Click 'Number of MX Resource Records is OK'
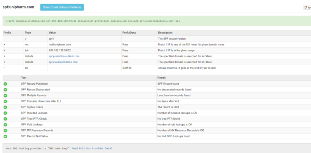 (x=180, y=130)
